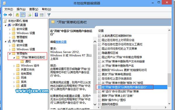Collapse the 用户配置 tree node
This screenshot has height=110, width=175.
point(6,41)
